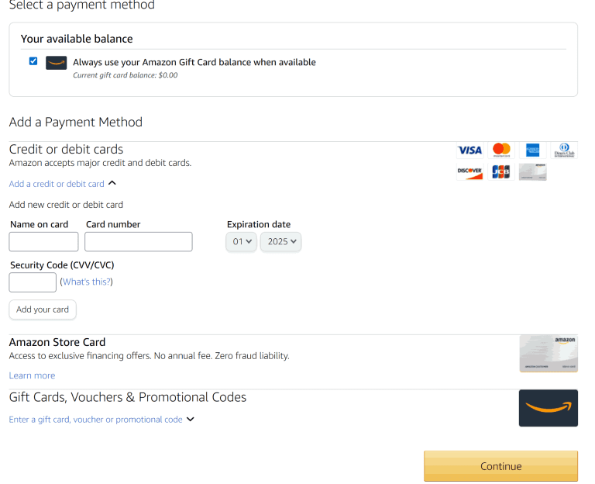Image resolution: width=595 pixels, height=484 pixels.
Task: Click into the Card number field
Action: tap(138, 242)
